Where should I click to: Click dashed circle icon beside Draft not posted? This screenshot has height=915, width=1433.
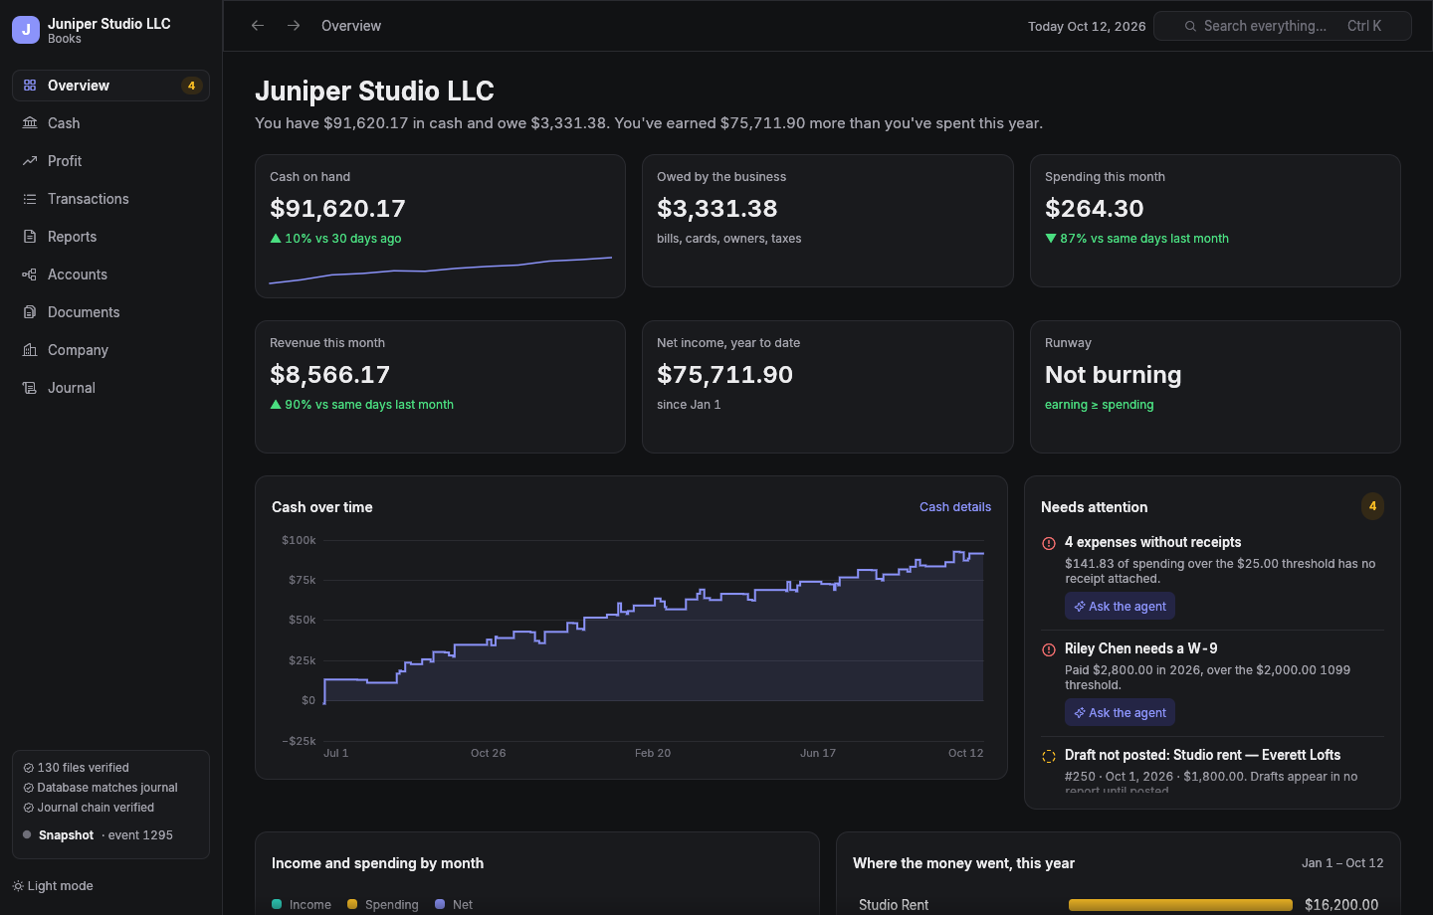1049,756
